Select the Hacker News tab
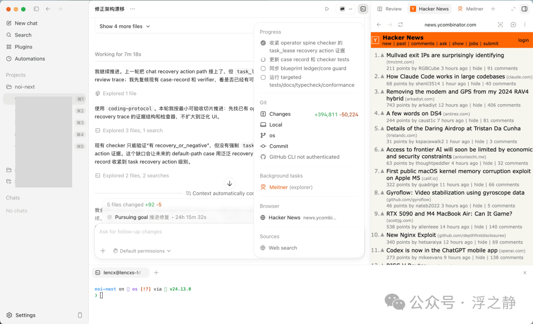Screen dimensions: 533x324 [x=430, y=9]
